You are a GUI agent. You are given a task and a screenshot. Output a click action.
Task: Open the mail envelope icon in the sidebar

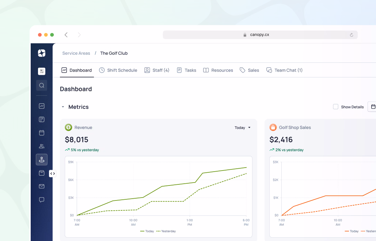coord(42,186)
